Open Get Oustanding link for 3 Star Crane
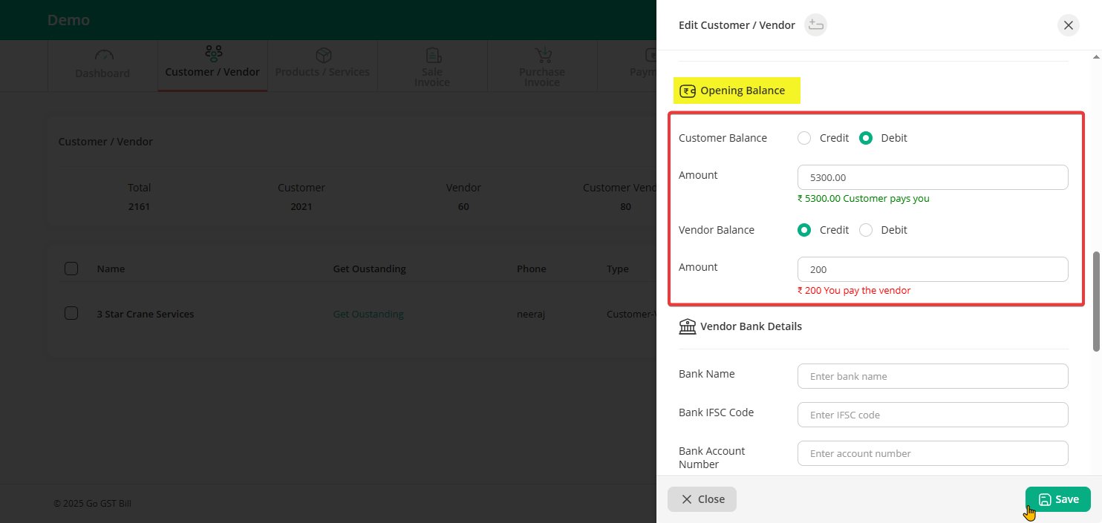Viewport: 1102px width, 523px height. pyautogui.click(x=368, y=315)
